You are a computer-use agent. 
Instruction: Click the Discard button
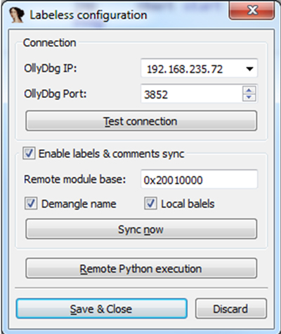click(231, 309)
